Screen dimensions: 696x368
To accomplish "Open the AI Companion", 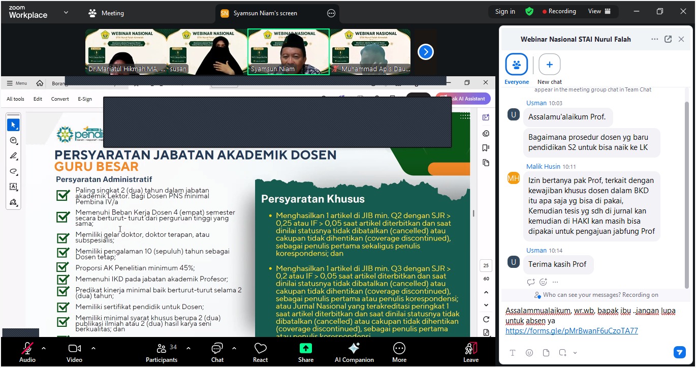I will tap(354, 352).
